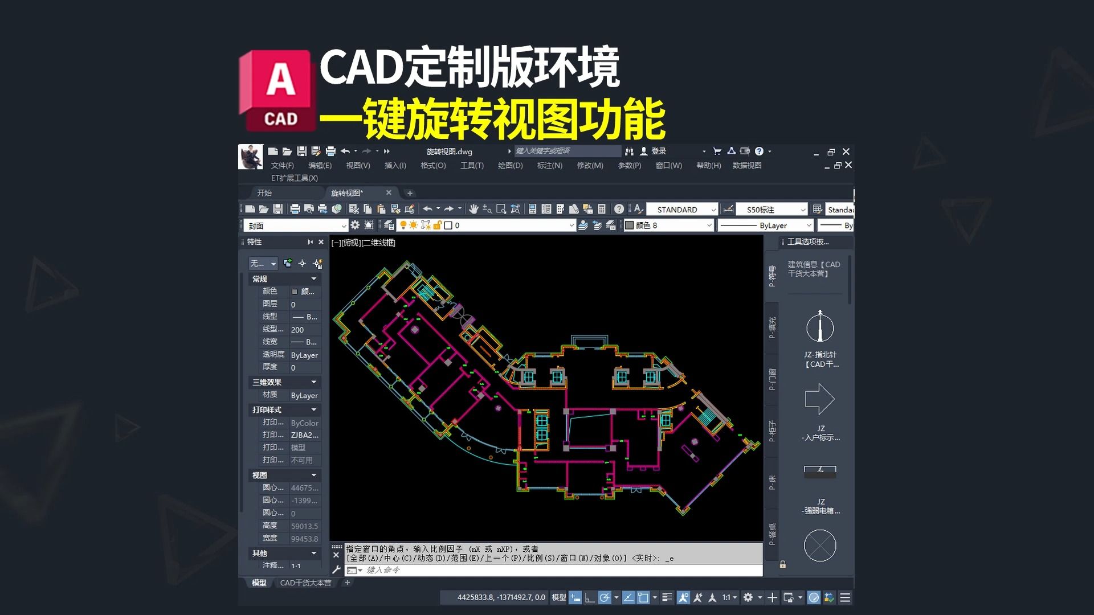Click the 键入命令 command line input
This screenshot has width=1094, height=615.
553,570
